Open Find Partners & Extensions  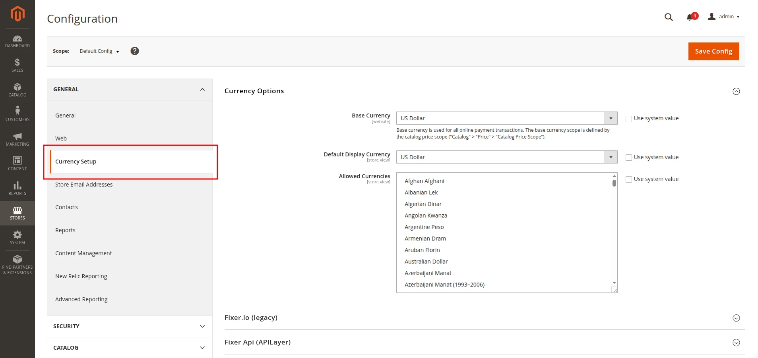pos(17,265)
